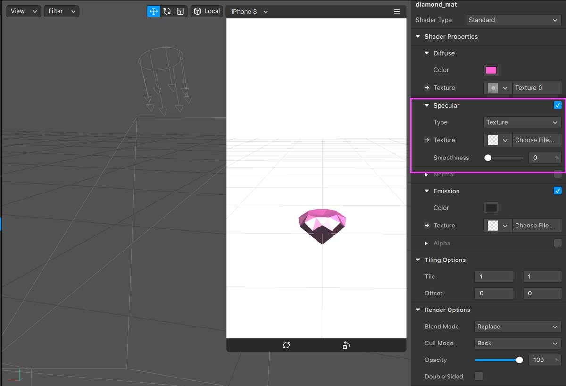Select the Rotate manipulator tool
Viewport: 566px width, 386px height.
pos(167,11)
